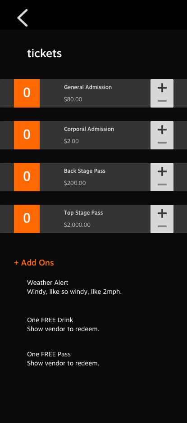Image resolution: width=187 pixels, height=423 pixels.
Task: Select the orange General Admission quantity box
Action: [27, 93]
